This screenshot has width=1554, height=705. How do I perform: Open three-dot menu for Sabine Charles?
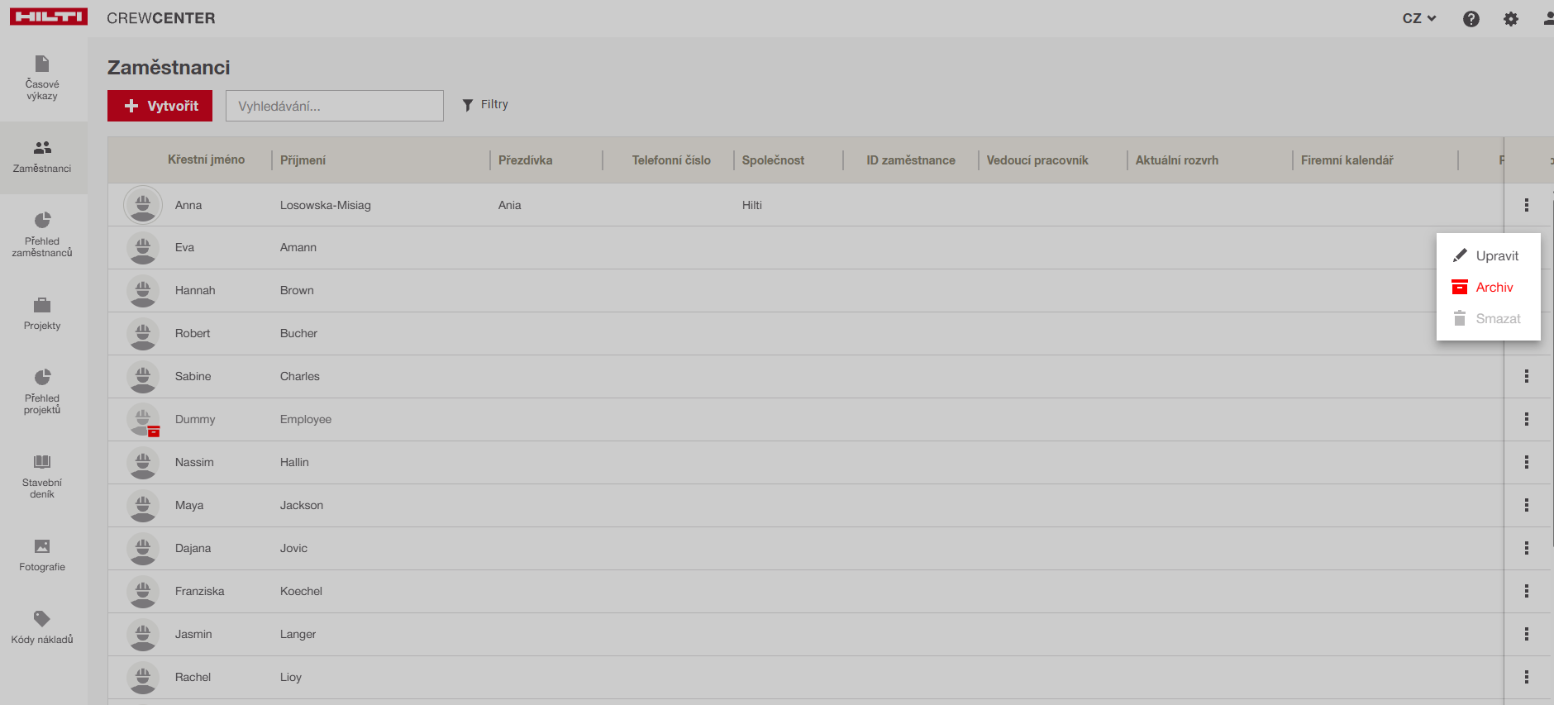point(1526,377)
